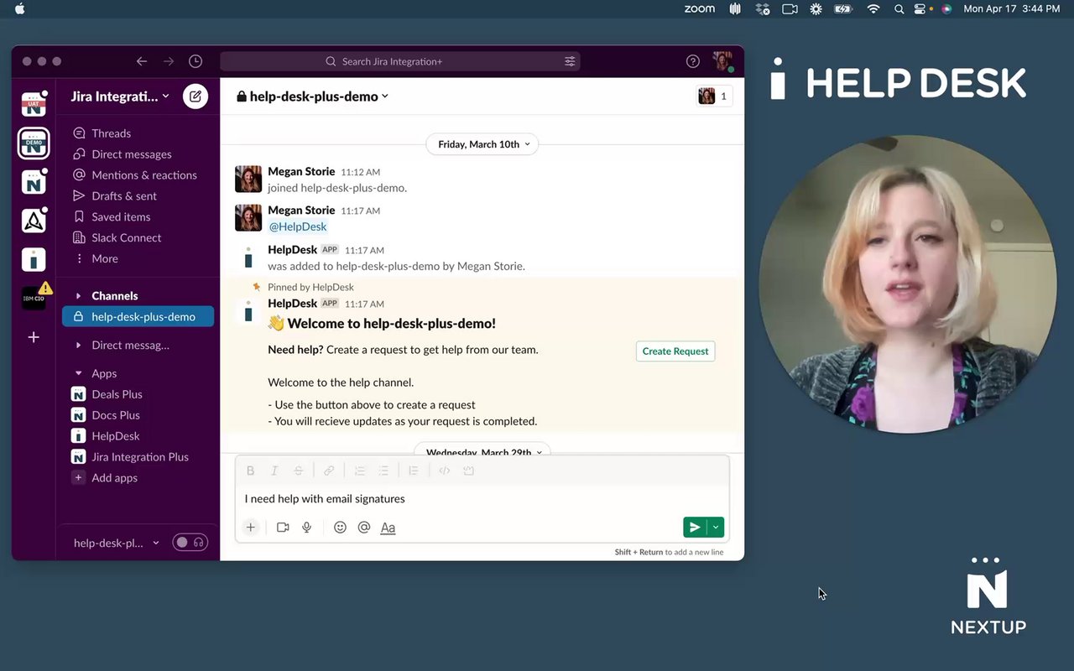Click the Search Jira Integration+ field
This screenshot has height=671, width=1074.
[x=400, y=61]
